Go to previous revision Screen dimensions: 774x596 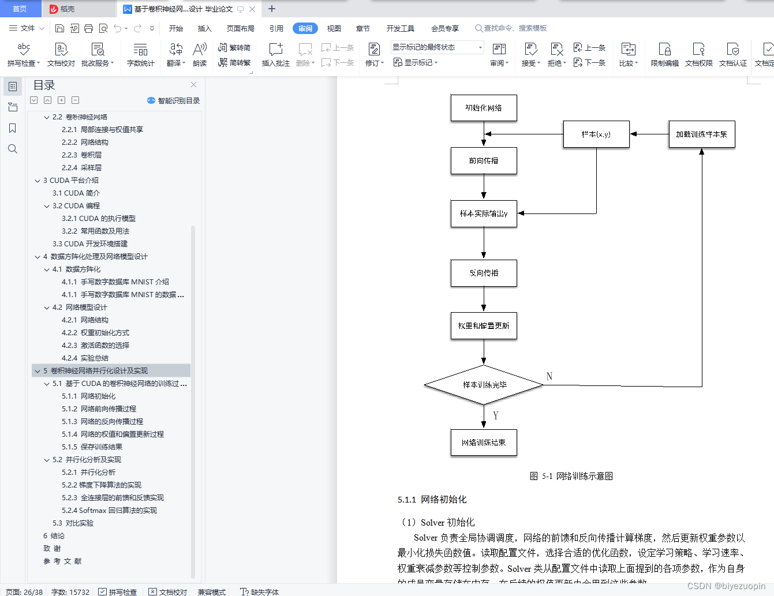coord(590,47)
